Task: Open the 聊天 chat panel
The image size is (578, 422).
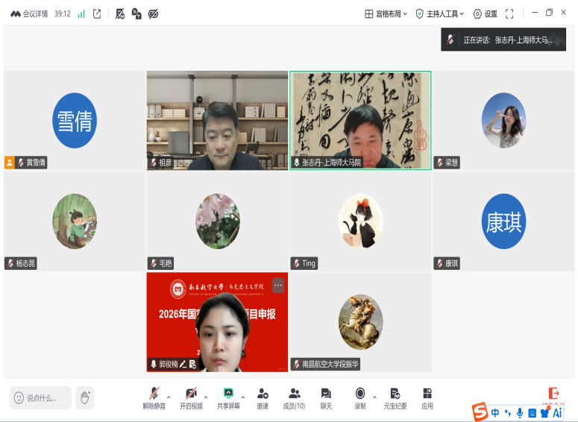Action: click(x=326, y=398)
